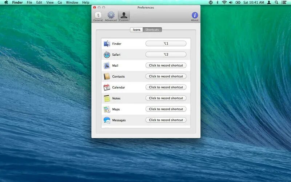Click the Finder app icon in list

(x=107, y=44)
